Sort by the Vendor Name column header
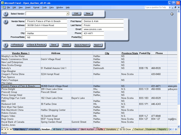This screenshot has width=181, height=135. [x=21, y=53]
